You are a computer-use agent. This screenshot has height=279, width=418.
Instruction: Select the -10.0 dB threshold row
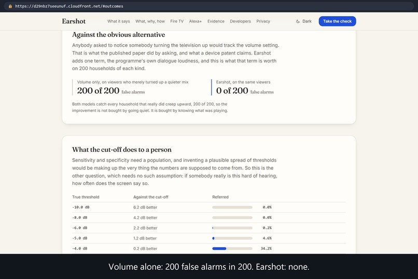pyautogui.click(x=209, y=207)
